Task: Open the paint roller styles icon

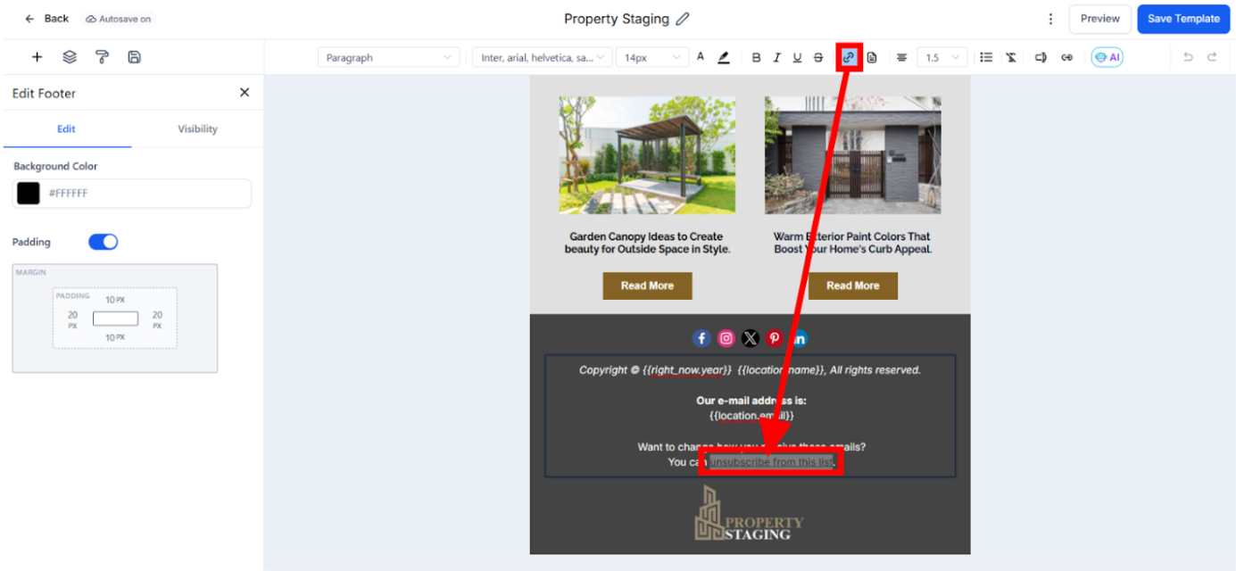Action: tap(102, 57)
